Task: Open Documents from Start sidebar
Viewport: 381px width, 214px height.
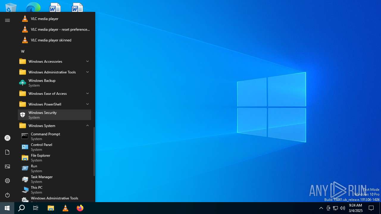Action: click(x=7, y=152)
